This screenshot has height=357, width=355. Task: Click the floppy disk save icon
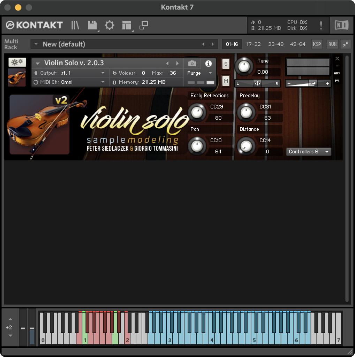(x=92, y=25)
